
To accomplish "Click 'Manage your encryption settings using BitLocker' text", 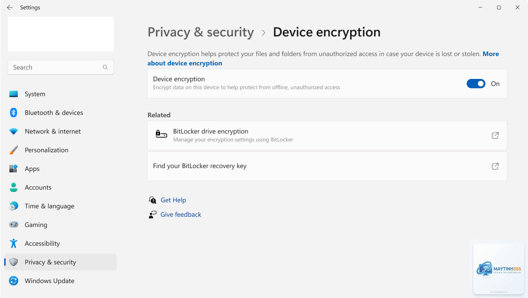I will [x=233, y=140].
